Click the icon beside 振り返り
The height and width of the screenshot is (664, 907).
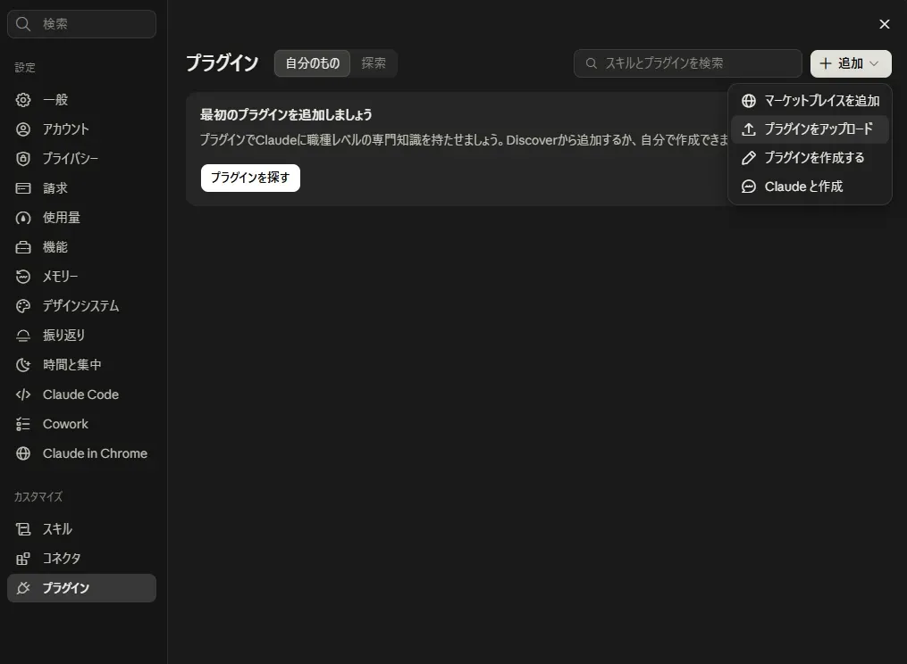point(23,336)
